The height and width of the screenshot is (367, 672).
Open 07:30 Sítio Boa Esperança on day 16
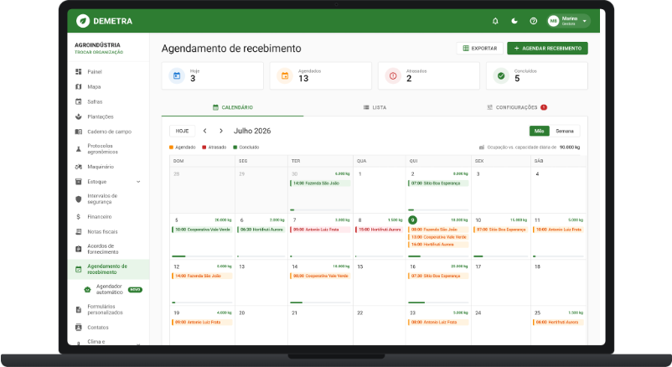tap(438, 276)
